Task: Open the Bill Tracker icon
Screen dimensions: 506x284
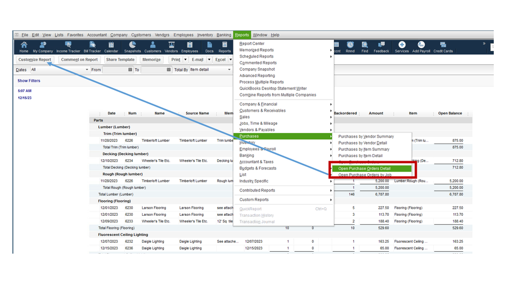Action: click(92, 47)
